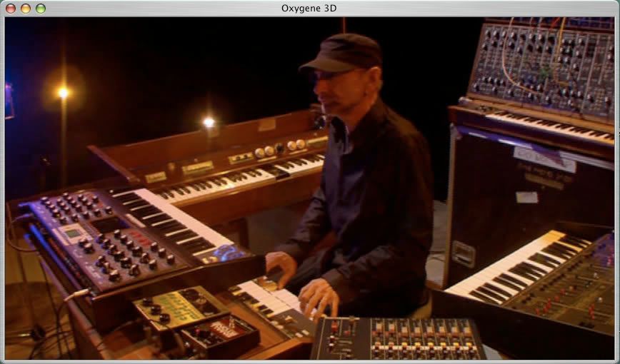Click the Mellotron's row of round control knobs
The image size is (620, 364).
(277, 148)
